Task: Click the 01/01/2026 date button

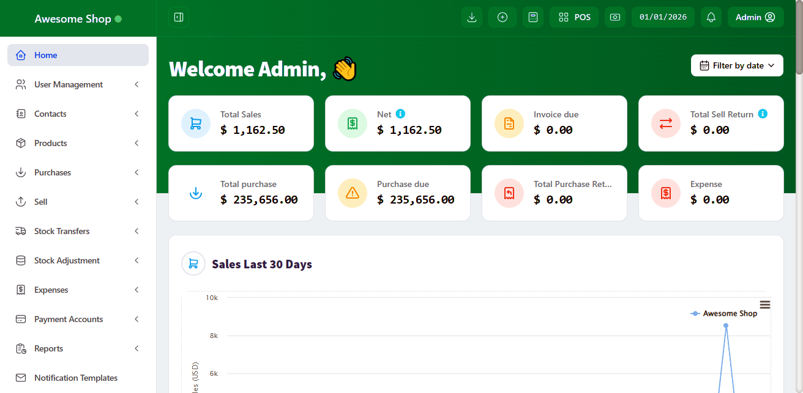Action: click(x=663, y=17)
